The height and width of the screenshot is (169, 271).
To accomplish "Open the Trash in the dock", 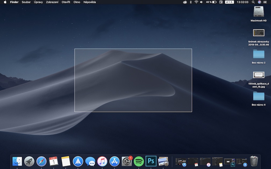I will (x=254, y=161).
